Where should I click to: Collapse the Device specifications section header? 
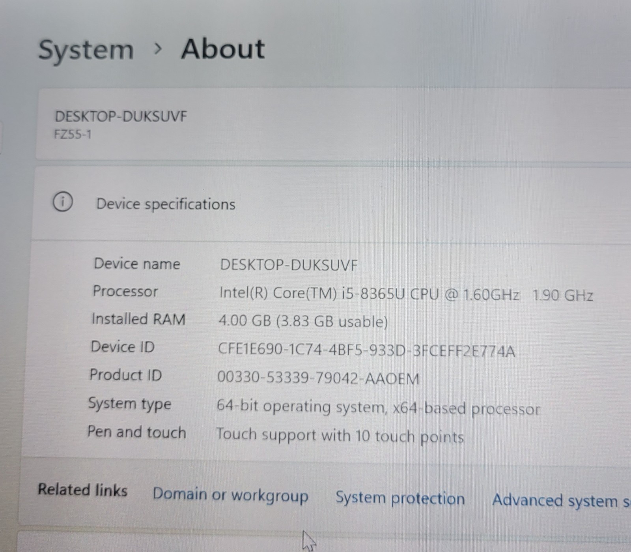[331, 204]
